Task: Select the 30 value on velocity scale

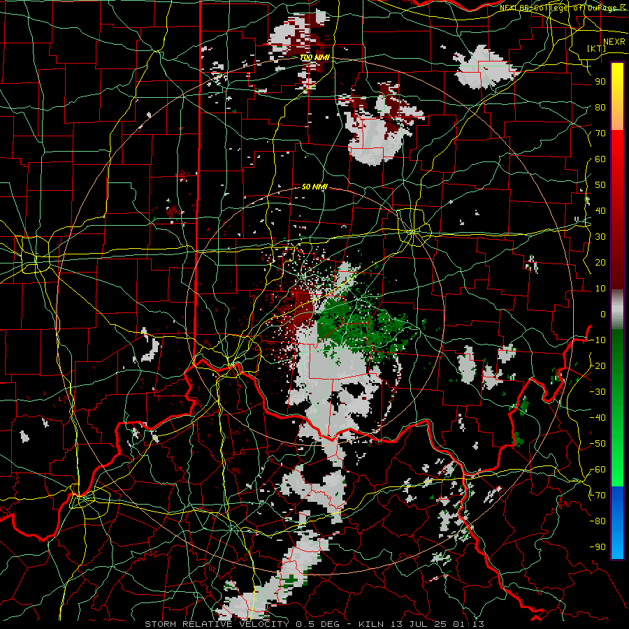Action: 600,237
